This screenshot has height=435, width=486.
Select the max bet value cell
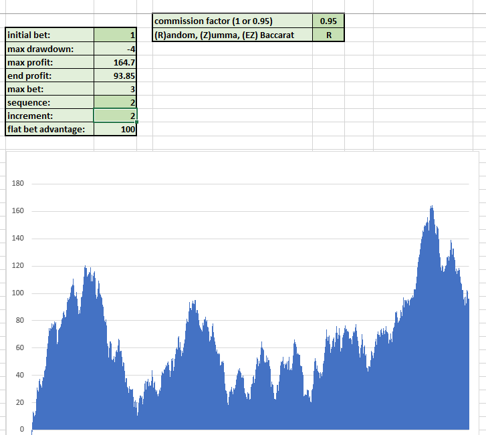(116, 89)
